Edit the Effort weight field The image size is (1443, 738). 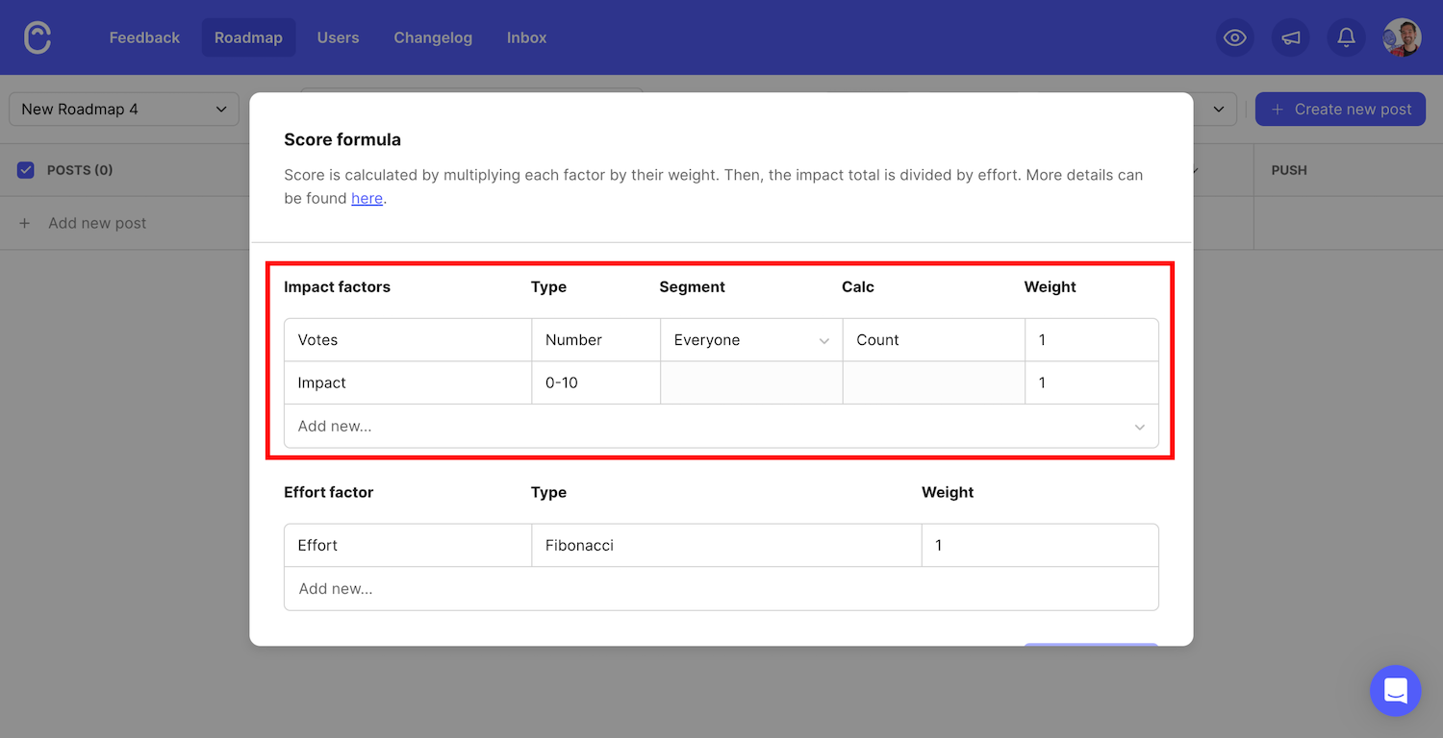tap(1040, 545)
